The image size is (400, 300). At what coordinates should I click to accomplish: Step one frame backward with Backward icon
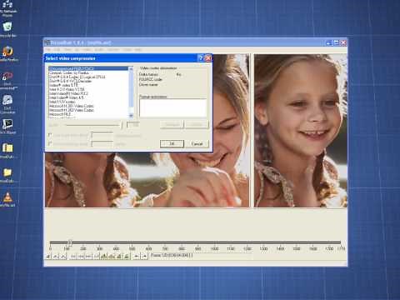coord(81,256)
